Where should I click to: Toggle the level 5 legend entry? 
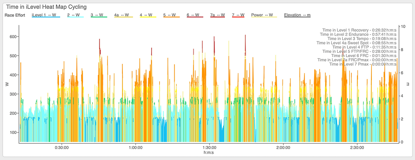pos(172,15)
